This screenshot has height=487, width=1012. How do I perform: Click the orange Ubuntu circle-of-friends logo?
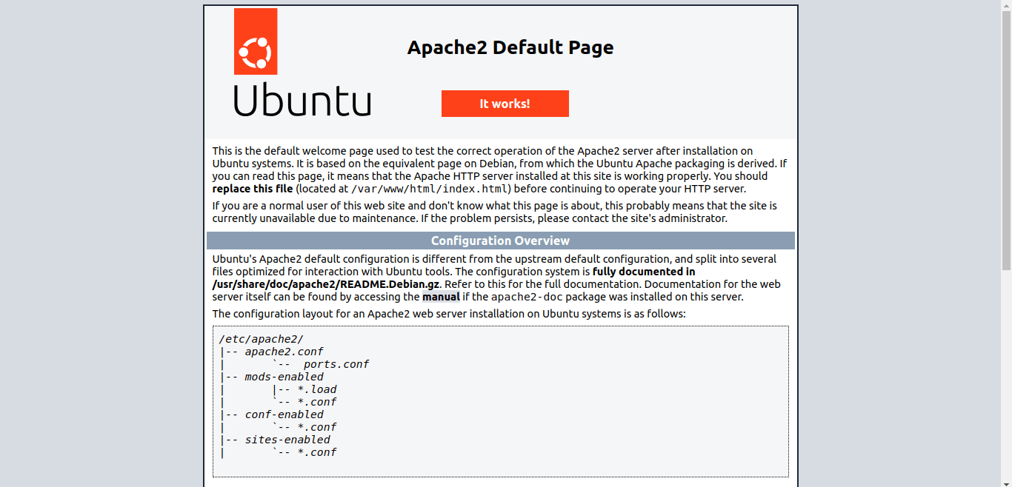coord(256,41)
